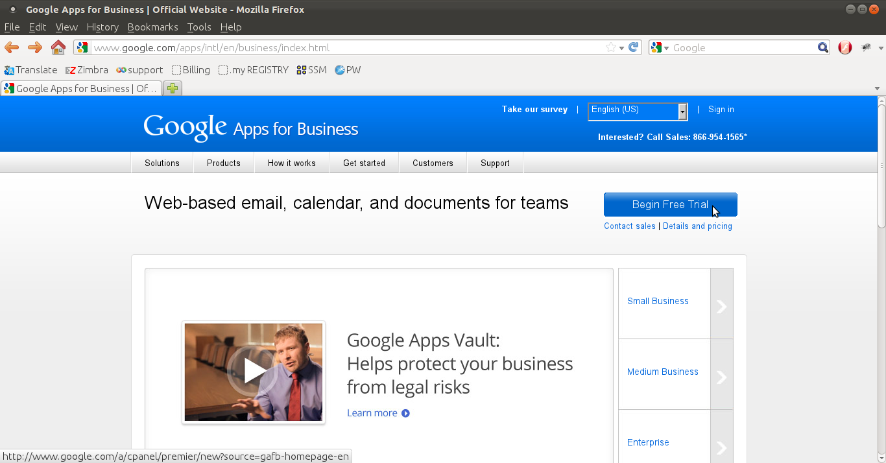
Task: Click the Firebug bug toolbar icon
Action: pyautogui.click(x=866, y=47)
